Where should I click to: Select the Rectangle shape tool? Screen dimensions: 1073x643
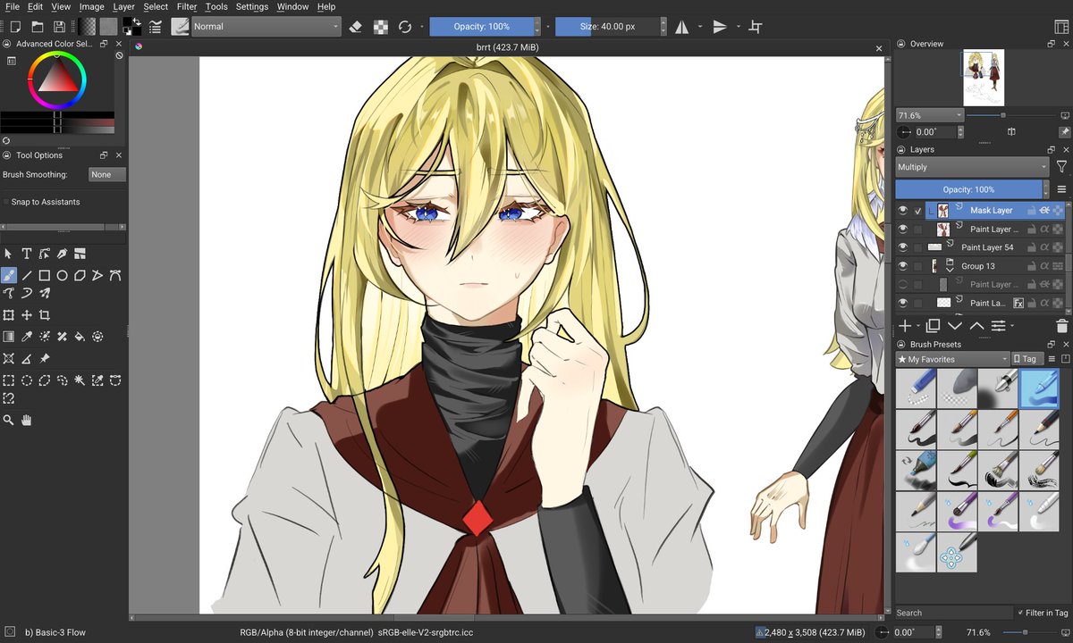click(44, 275)
